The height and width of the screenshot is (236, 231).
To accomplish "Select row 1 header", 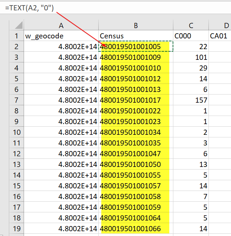I will [x=16, y=36].
